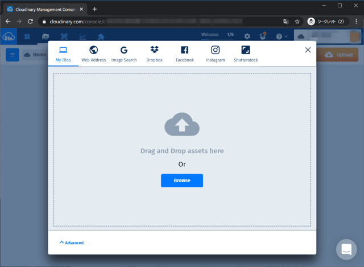Click the site lock security icon
364x267 pixels.
coord(44,22)
